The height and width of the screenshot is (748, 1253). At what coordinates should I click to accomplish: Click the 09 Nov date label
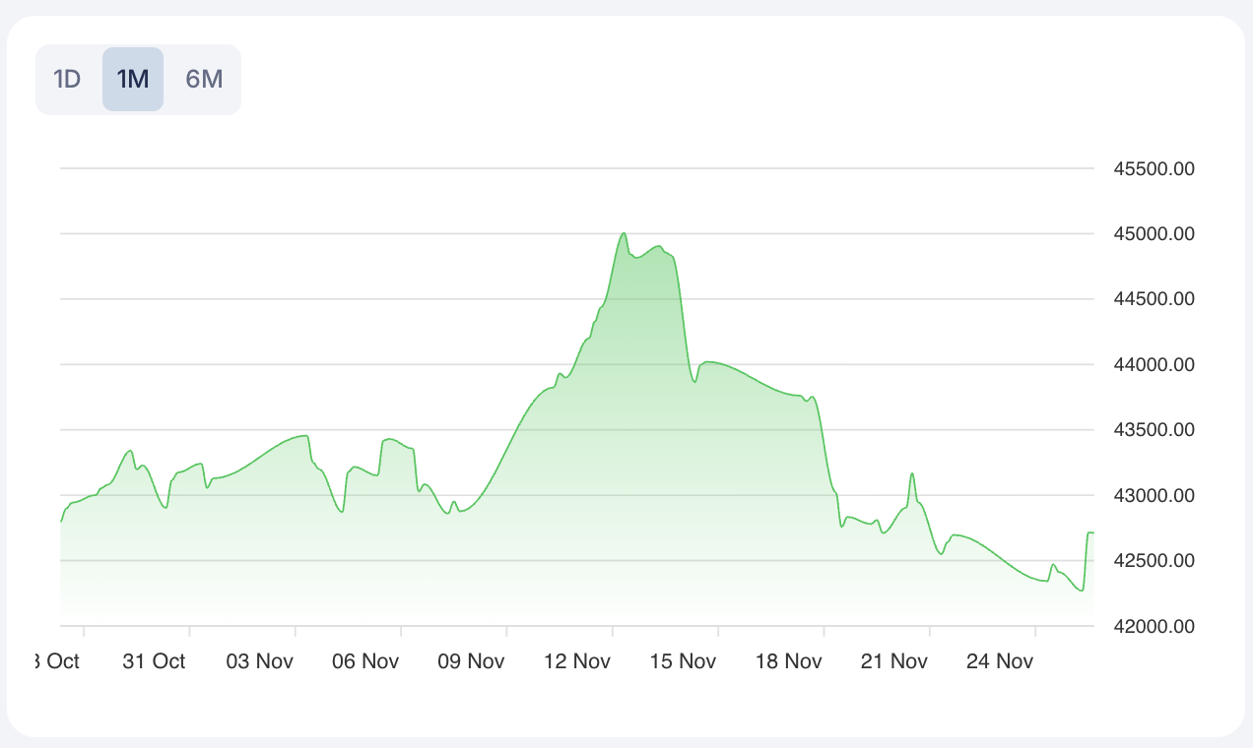[471, 661]
